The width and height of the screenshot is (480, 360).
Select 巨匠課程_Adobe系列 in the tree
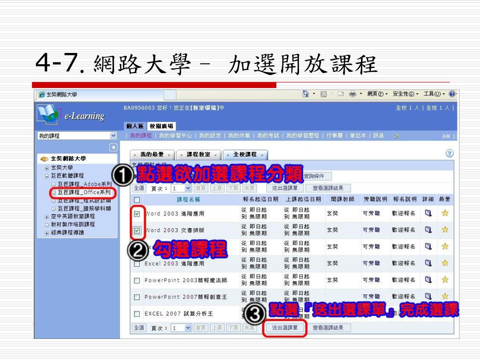tap(85, 184)
